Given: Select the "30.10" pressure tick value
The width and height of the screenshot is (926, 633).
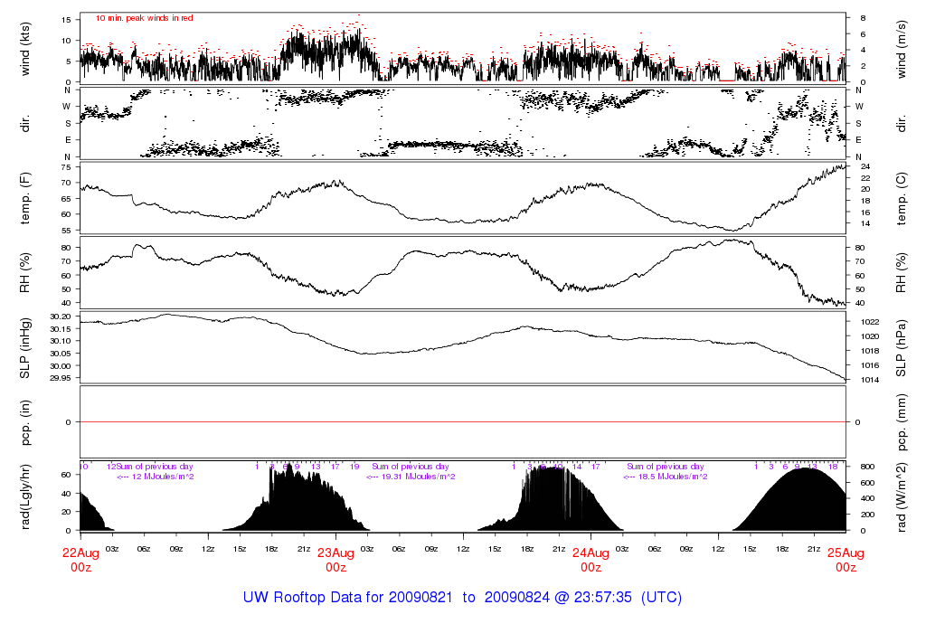Looking at the screenshot, I should click(x=61, y=341).
